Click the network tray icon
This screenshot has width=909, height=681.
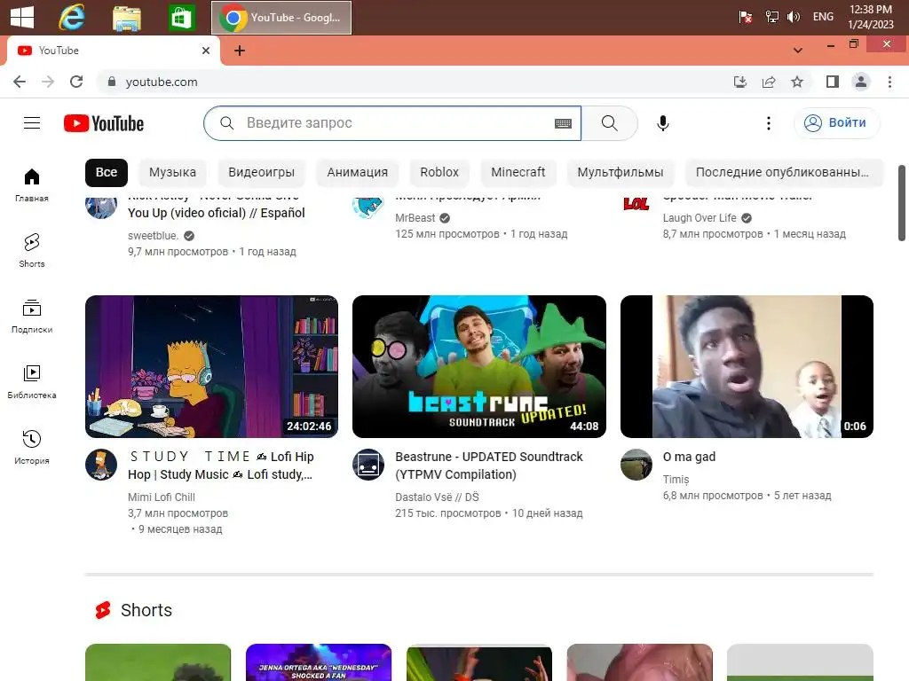771,17
